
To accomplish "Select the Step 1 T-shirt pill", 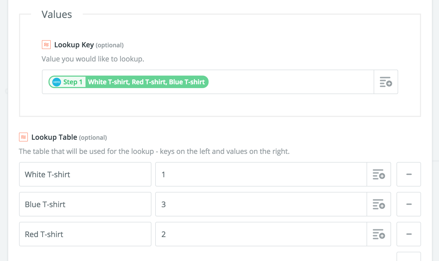I will (129, 82).
